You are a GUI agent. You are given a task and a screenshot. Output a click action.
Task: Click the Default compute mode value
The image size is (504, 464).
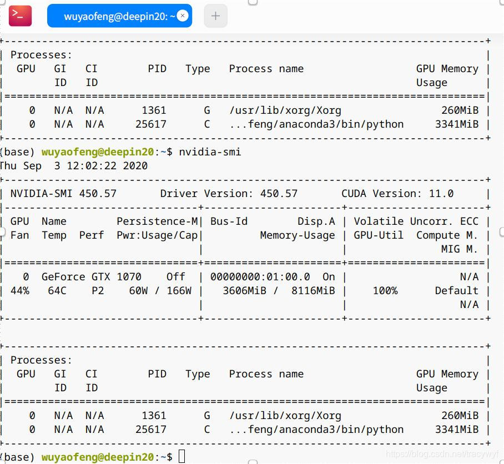tap(457, 291)
